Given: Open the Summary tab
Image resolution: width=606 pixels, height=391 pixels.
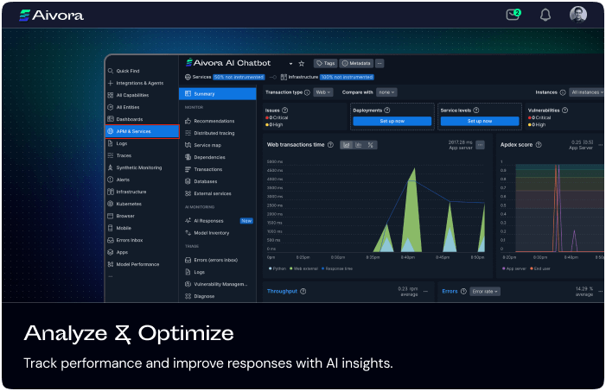Looking at the screenshot, I should point(217,93).
